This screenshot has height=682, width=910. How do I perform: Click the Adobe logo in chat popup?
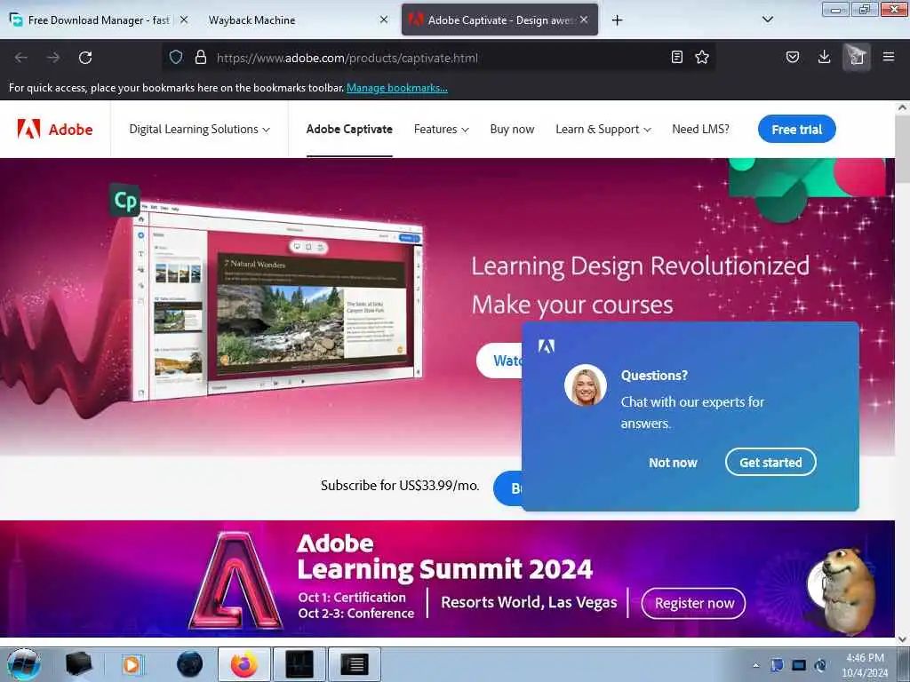(547, 346)
